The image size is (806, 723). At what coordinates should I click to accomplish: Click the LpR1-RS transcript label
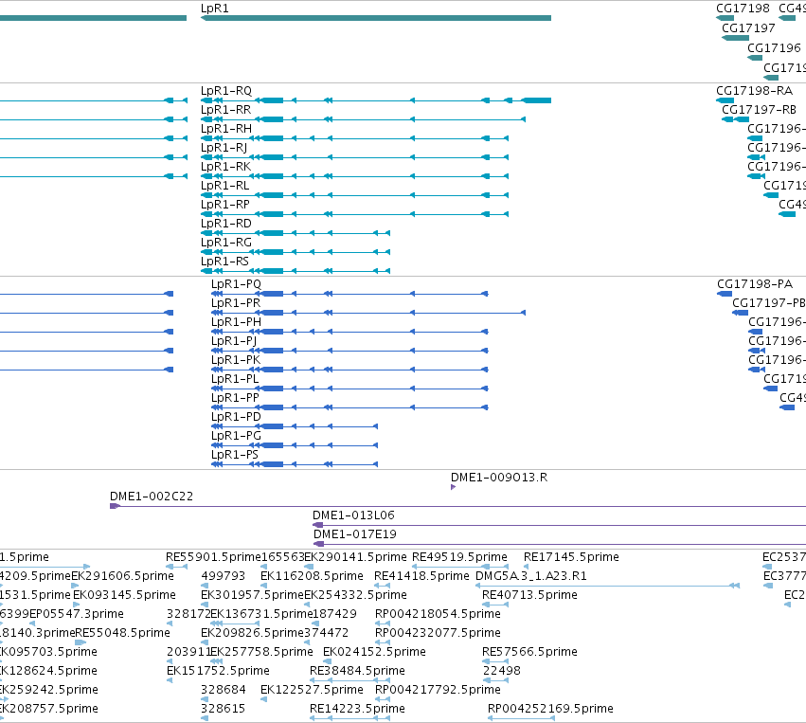(x=225, y=262)
